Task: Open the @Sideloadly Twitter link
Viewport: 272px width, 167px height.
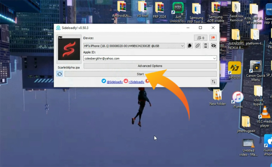Action: pos(115,82)
